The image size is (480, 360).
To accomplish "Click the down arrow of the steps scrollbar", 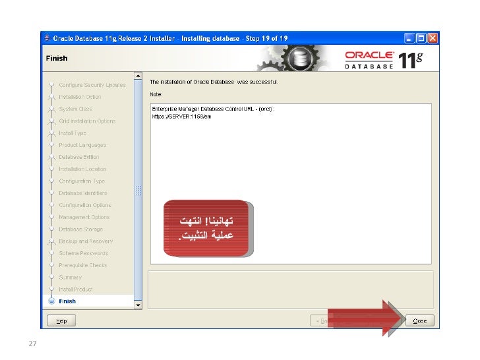I will 138,305.
